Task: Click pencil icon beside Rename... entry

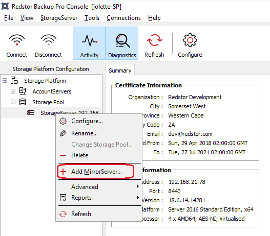Action: pyautogui.click(x=63, y=133)
